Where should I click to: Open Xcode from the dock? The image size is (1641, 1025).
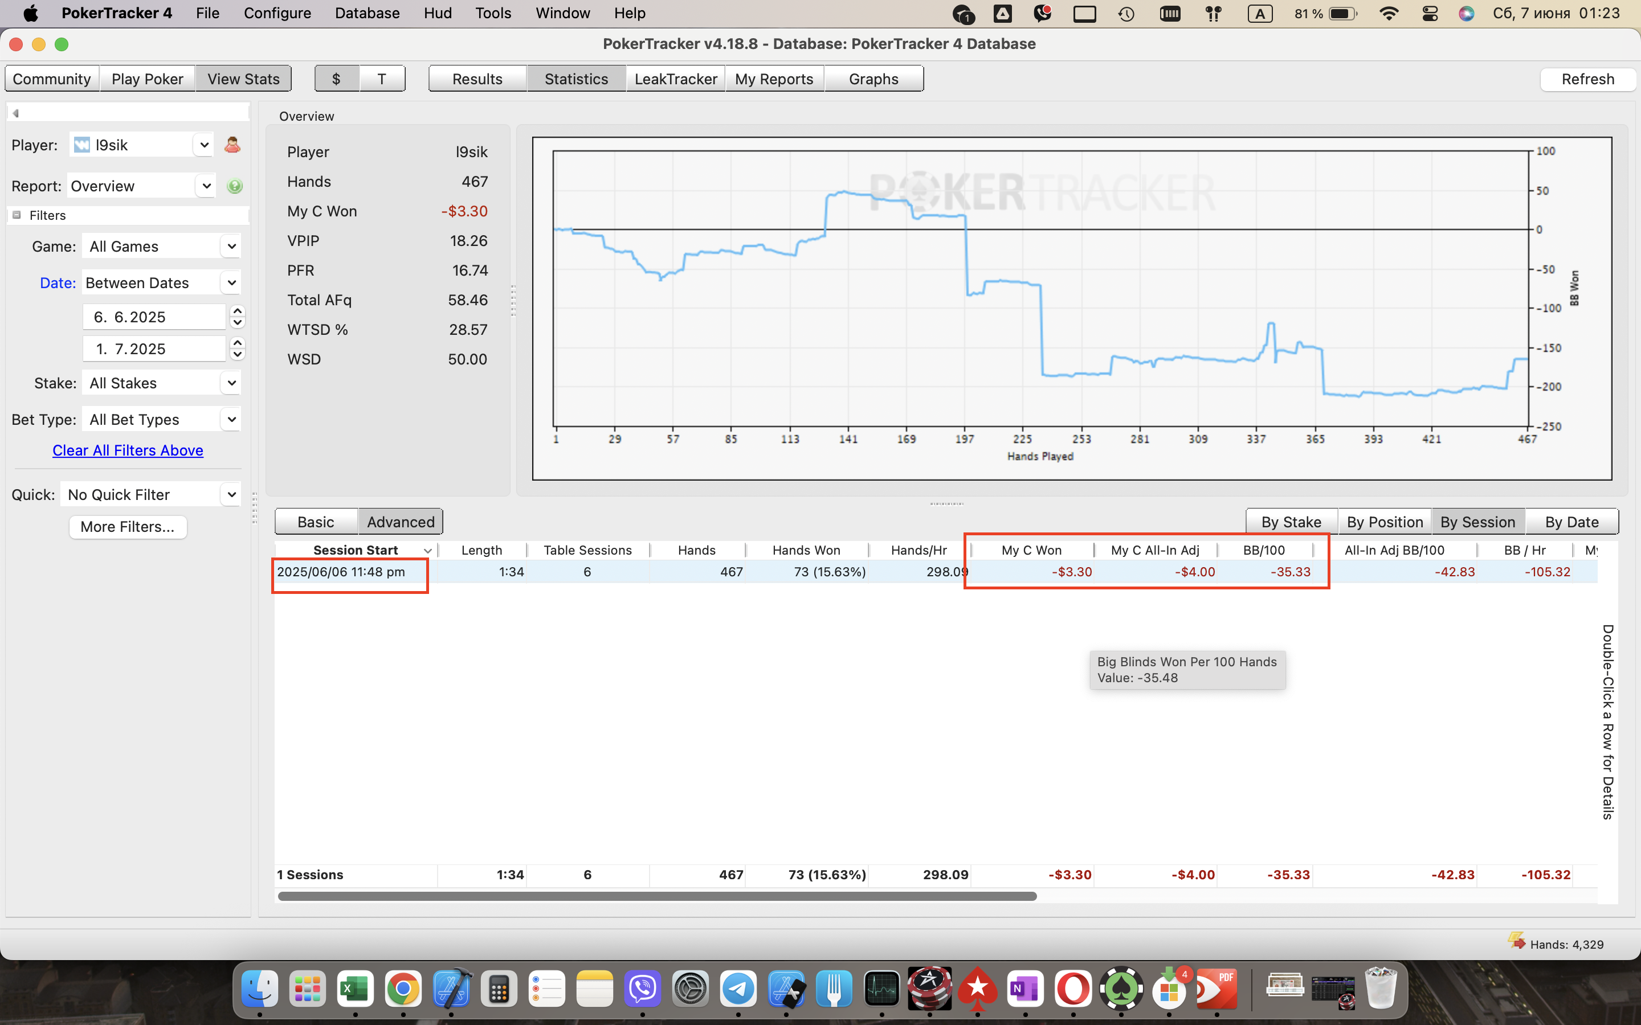(451, 988)
